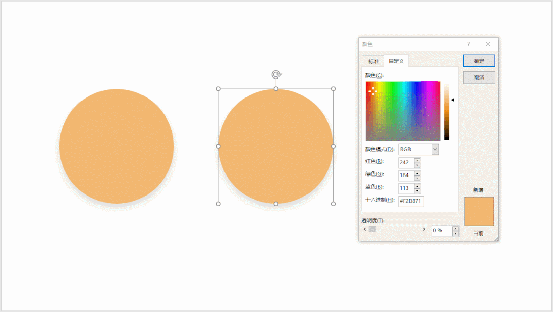Raise the 透明度 percentage with the up arrow
The height and width of the screenshot is (312, 553).
(455, 228)
